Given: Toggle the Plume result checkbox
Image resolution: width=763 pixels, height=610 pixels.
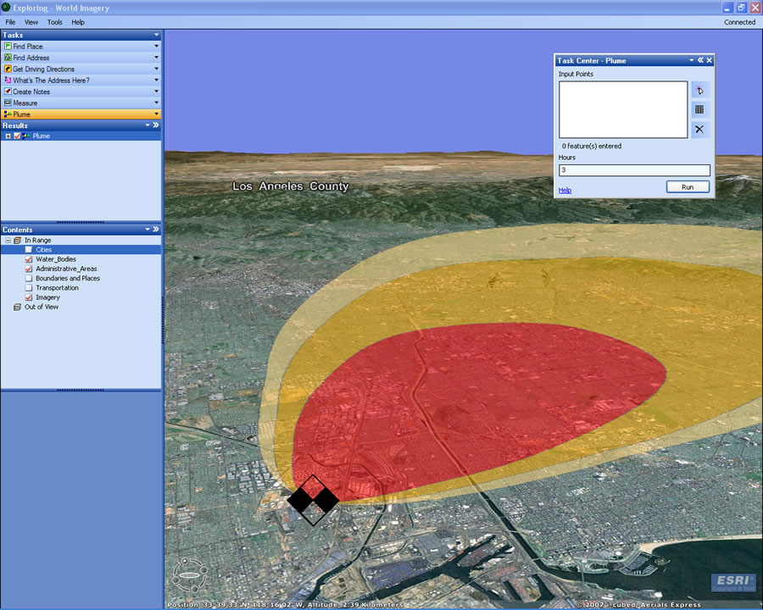Looking at the screenshot, I should pos(17,136).
